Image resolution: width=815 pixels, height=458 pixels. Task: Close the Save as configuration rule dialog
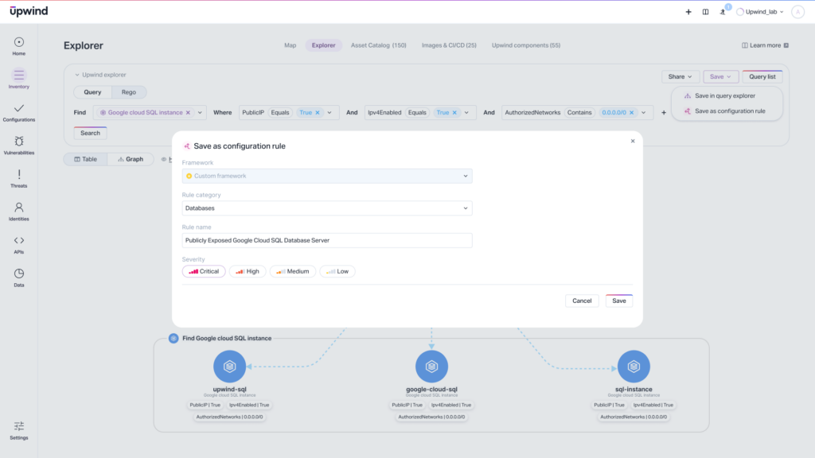point(633,141)
